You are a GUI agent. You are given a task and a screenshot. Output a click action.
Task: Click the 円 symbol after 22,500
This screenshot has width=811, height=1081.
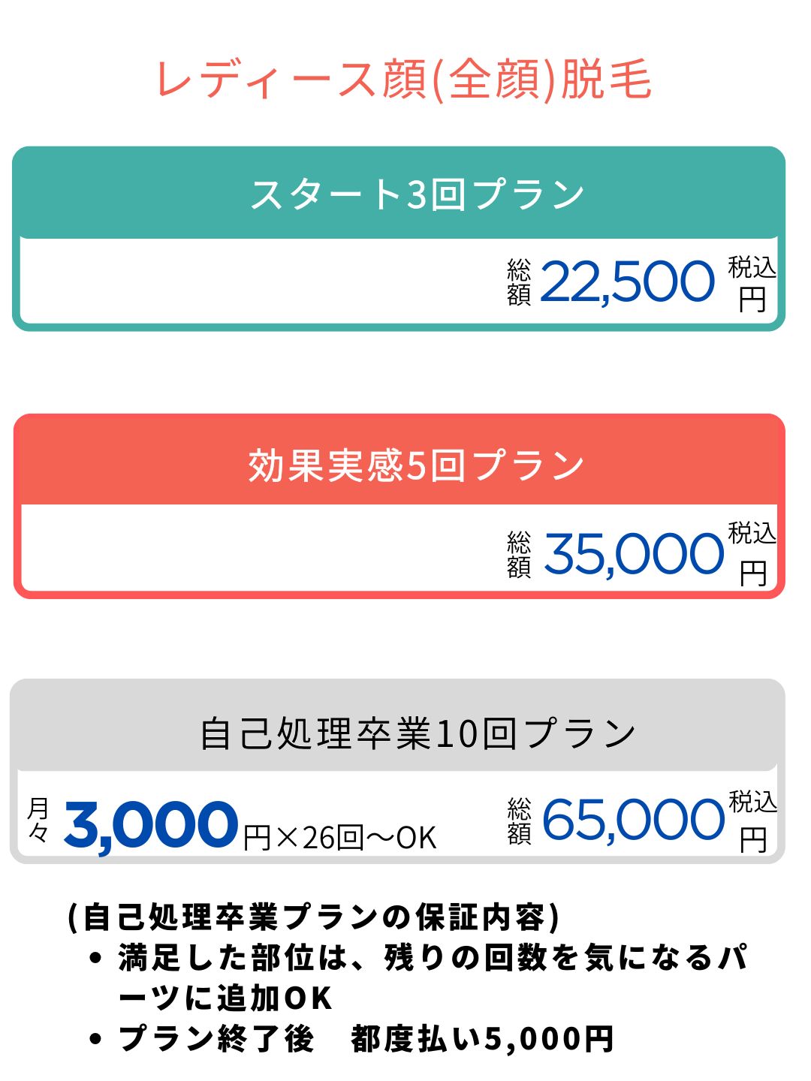(752, 300)
